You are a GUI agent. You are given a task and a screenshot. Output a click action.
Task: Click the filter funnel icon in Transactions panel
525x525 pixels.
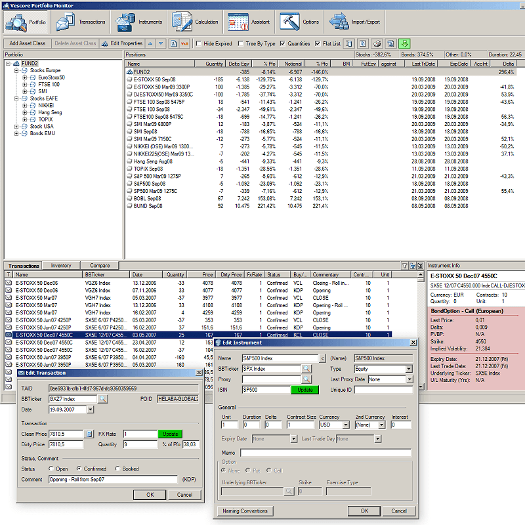coord(404,266)
